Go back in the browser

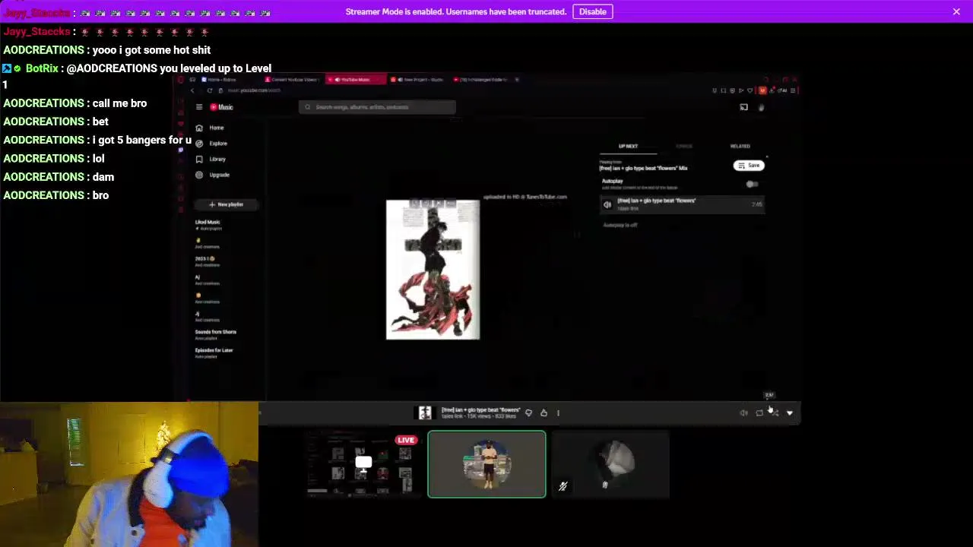tap(192, 90)
